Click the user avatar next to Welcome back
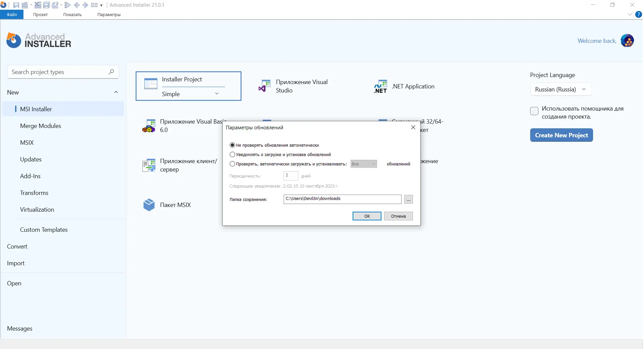Viewport: 643px width, 349px height. pyautogui.click(x=627, y=41)
